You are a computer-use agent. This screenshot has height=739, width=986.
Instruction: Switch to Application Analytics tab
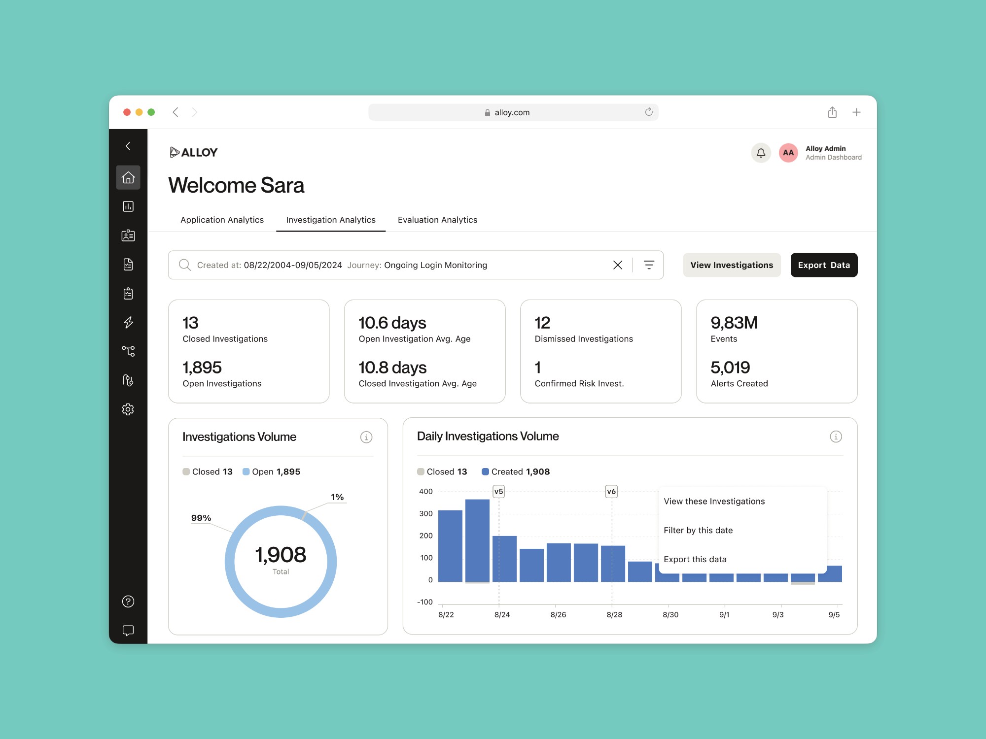222,220
